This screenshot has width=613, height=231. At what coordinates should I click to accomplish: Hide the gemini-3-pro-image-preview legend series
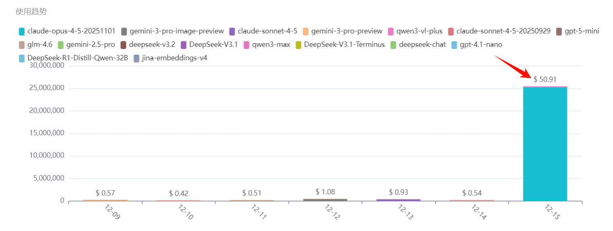tap(124, 31)
